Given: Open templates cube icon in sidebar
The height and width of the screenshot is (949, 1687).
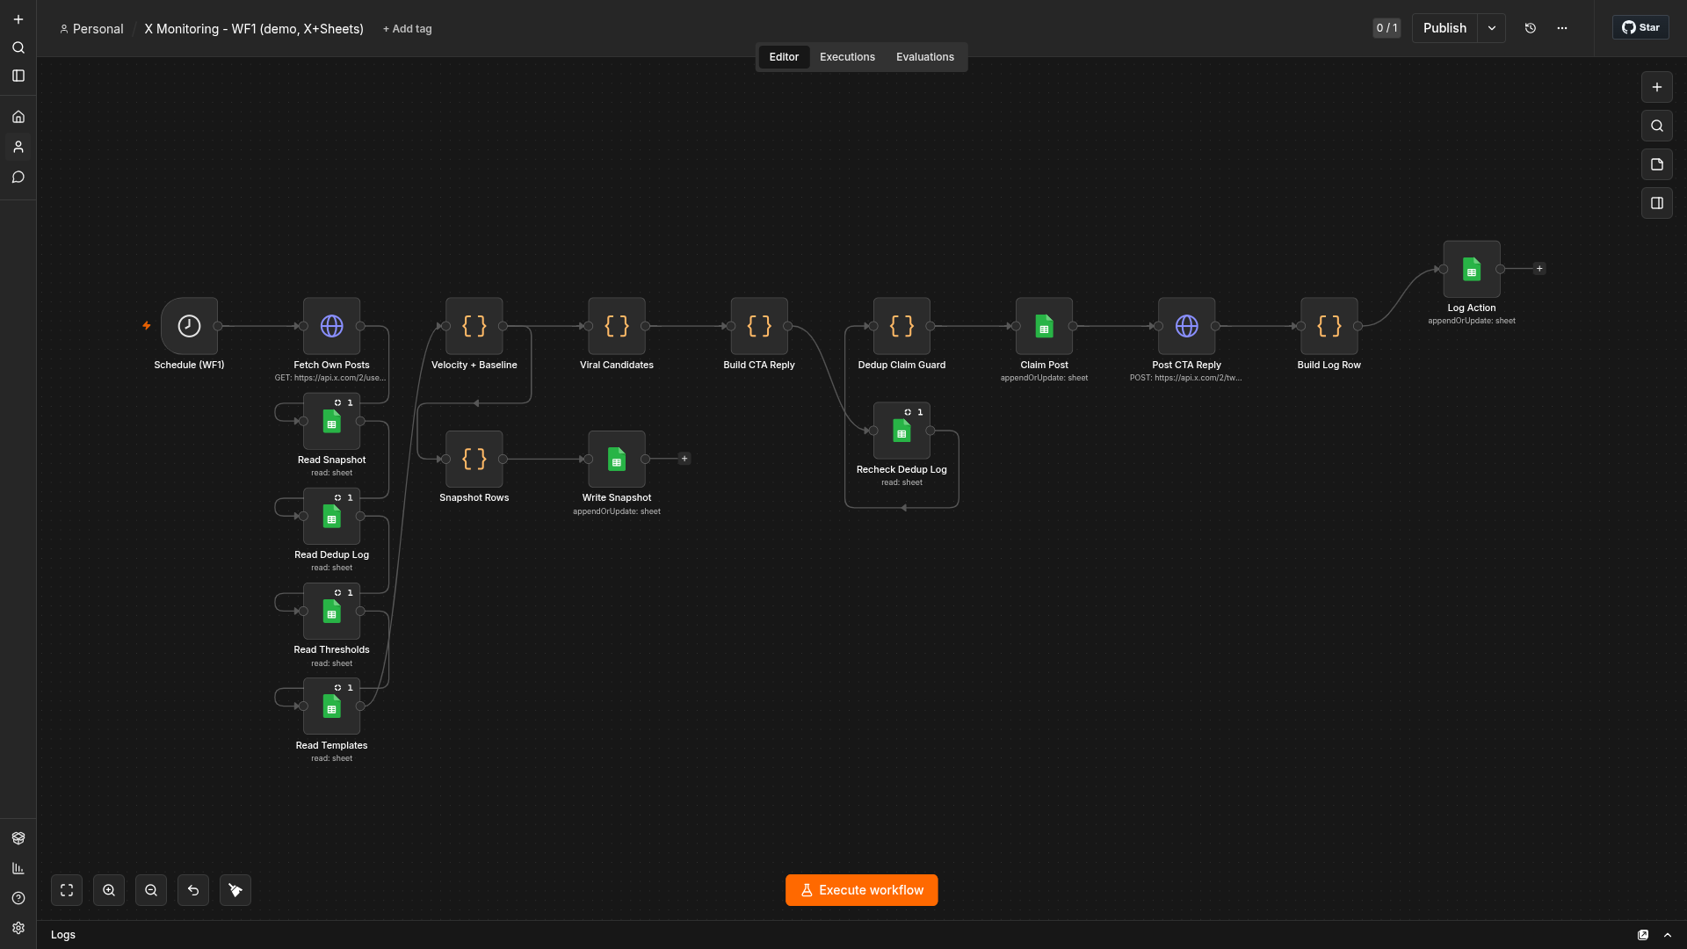Looking at the screenshot, I should click(x=18, y=838).
